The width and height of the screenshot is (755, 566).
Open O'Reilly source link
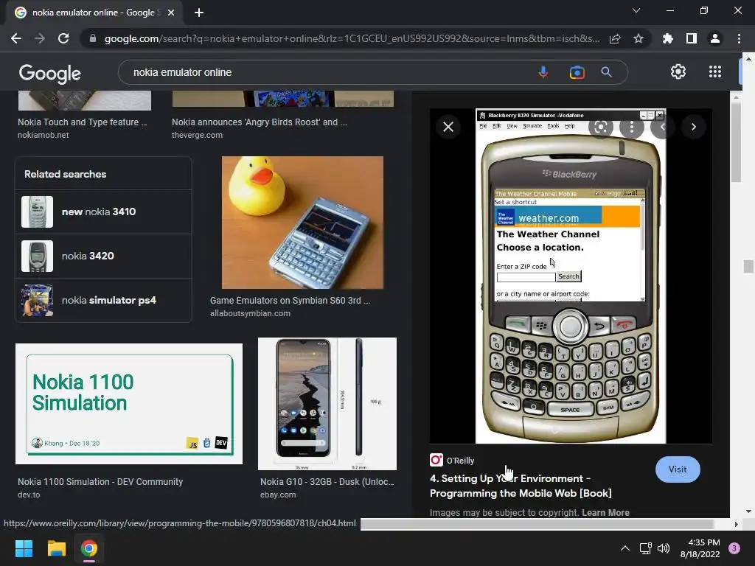coord(453,461)
